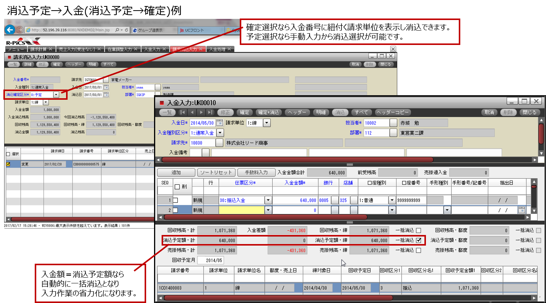Image resolution: width=546 pixels, height=303 pixels.
Task: Go to first record in 入金入力 toolbar
Action: (183, 112)
